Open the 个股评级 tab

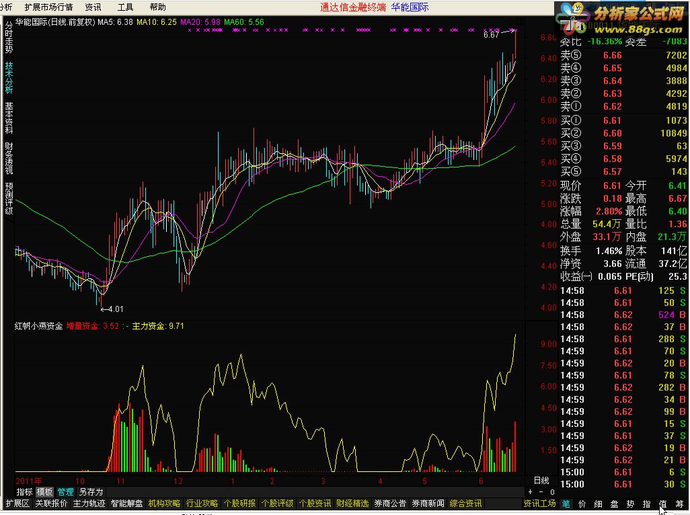(x=278, y=504)
